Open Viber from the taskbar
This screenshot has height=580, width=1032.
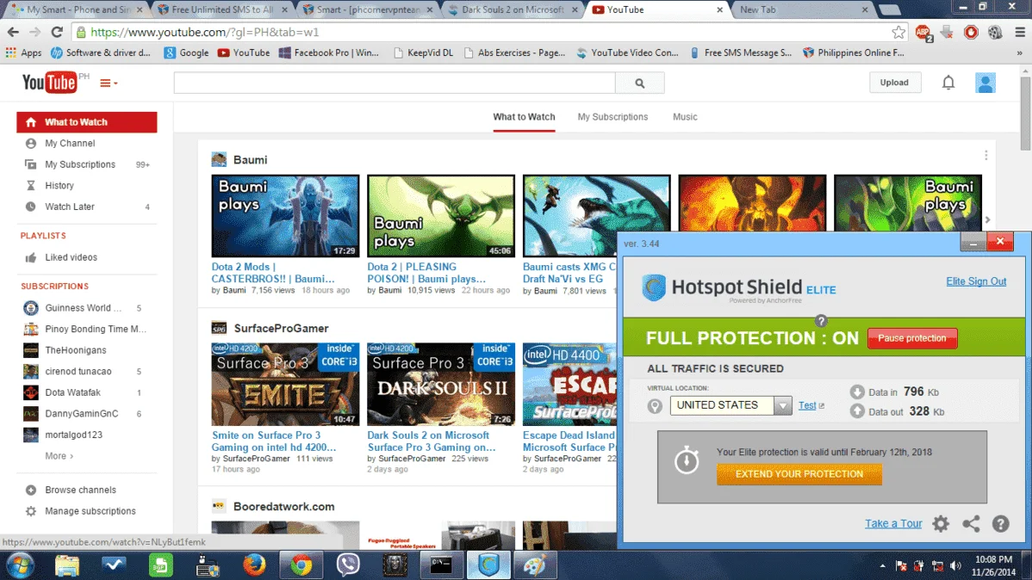[x=347, y=565]
